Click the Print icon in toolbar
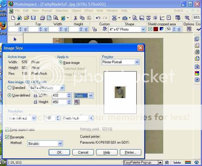The width and height of the screenshot is (202, 166). 43,18
